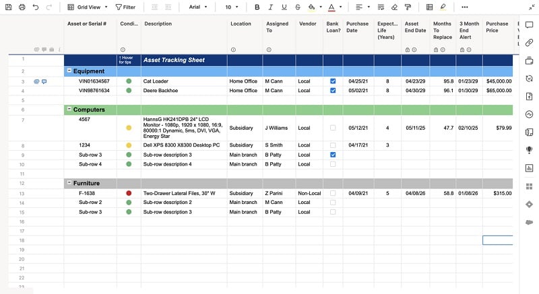Open the Attachments paperclip panel

coord(529,42)
